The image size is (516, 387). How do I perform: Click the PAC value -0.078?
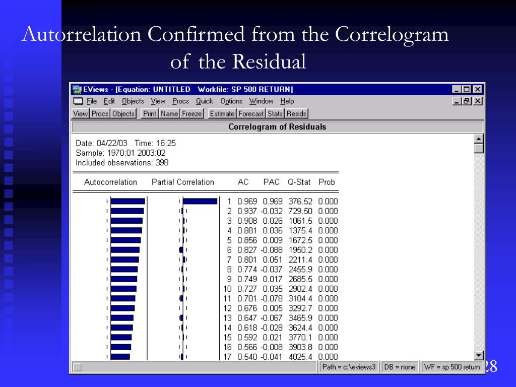(x=272, y=298)
